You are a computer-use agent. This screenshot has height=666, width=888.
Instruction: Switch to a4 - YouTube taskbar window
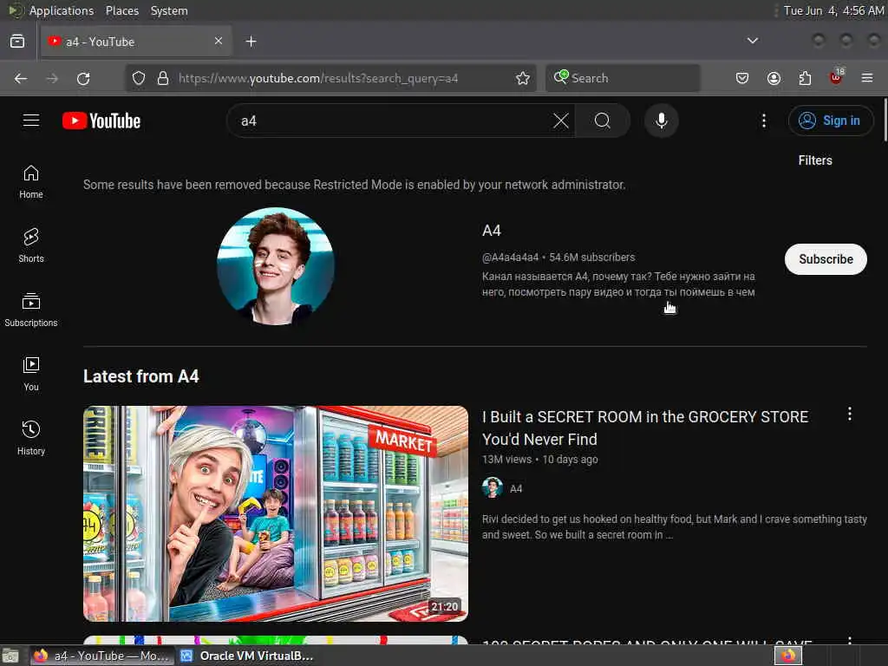click(x=102, y=656)
